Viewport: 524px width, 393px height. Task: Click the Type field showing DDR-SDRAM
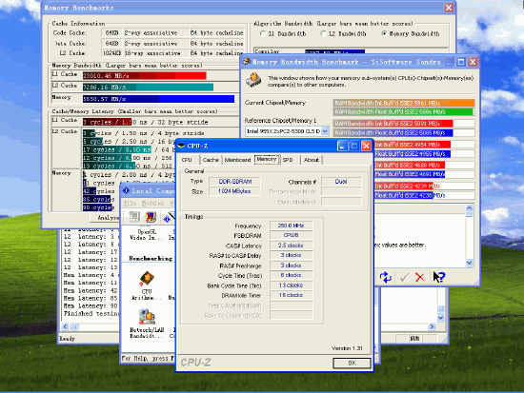pos(235,182)
